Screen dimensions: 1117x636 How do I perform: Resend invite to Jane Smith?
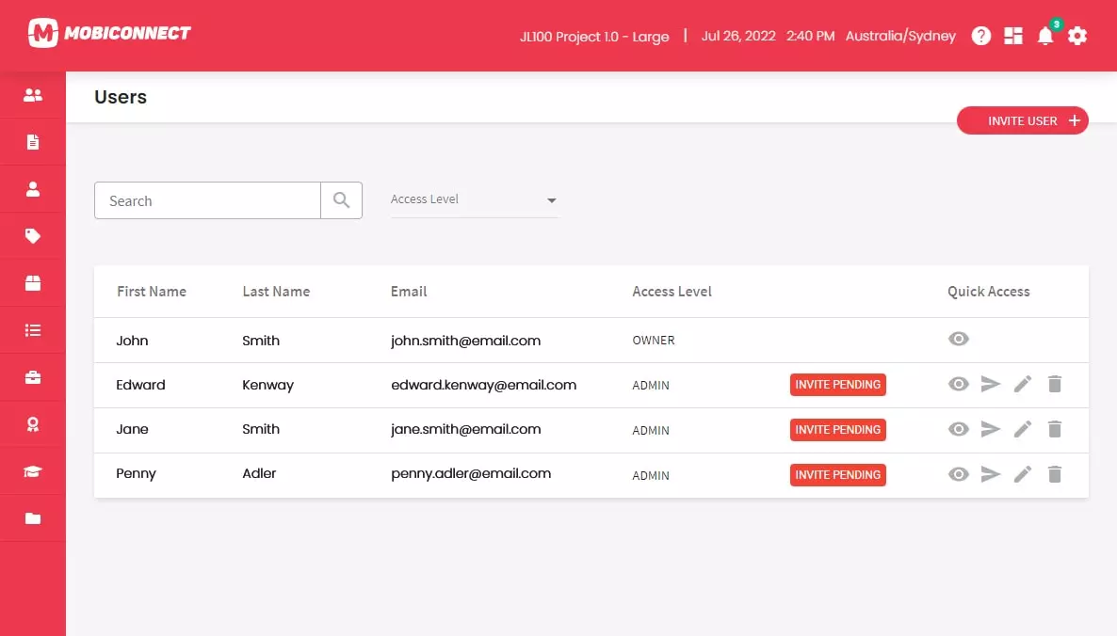pyautogui.click(x=990, y=429)
